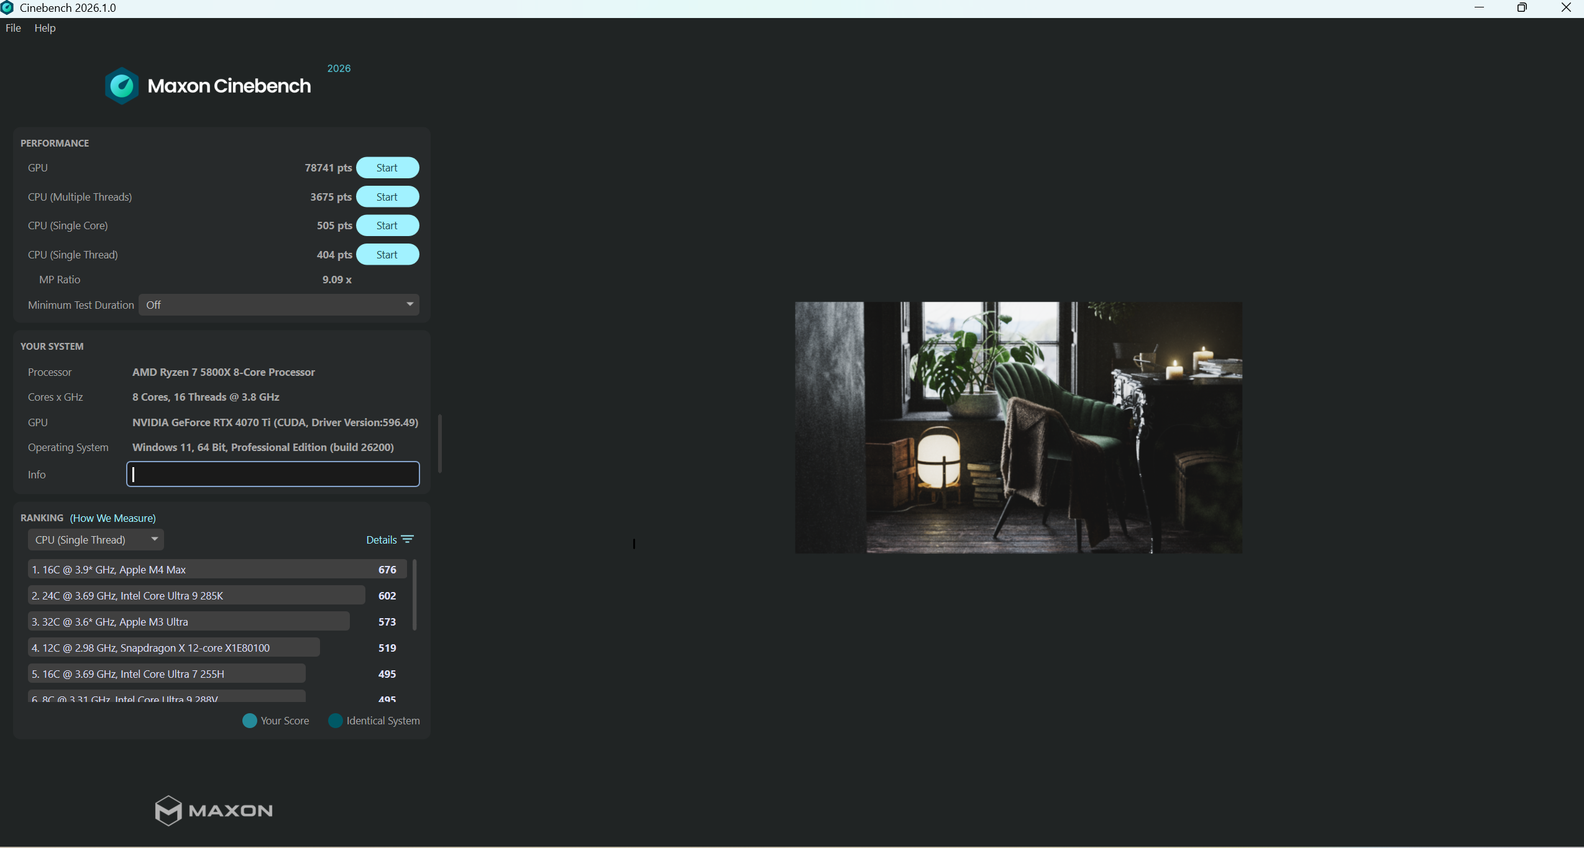This screenshot has width=1584, height=848.
Task: Click the rendered room scene preview image
Action: click(x=1019, y=427)
